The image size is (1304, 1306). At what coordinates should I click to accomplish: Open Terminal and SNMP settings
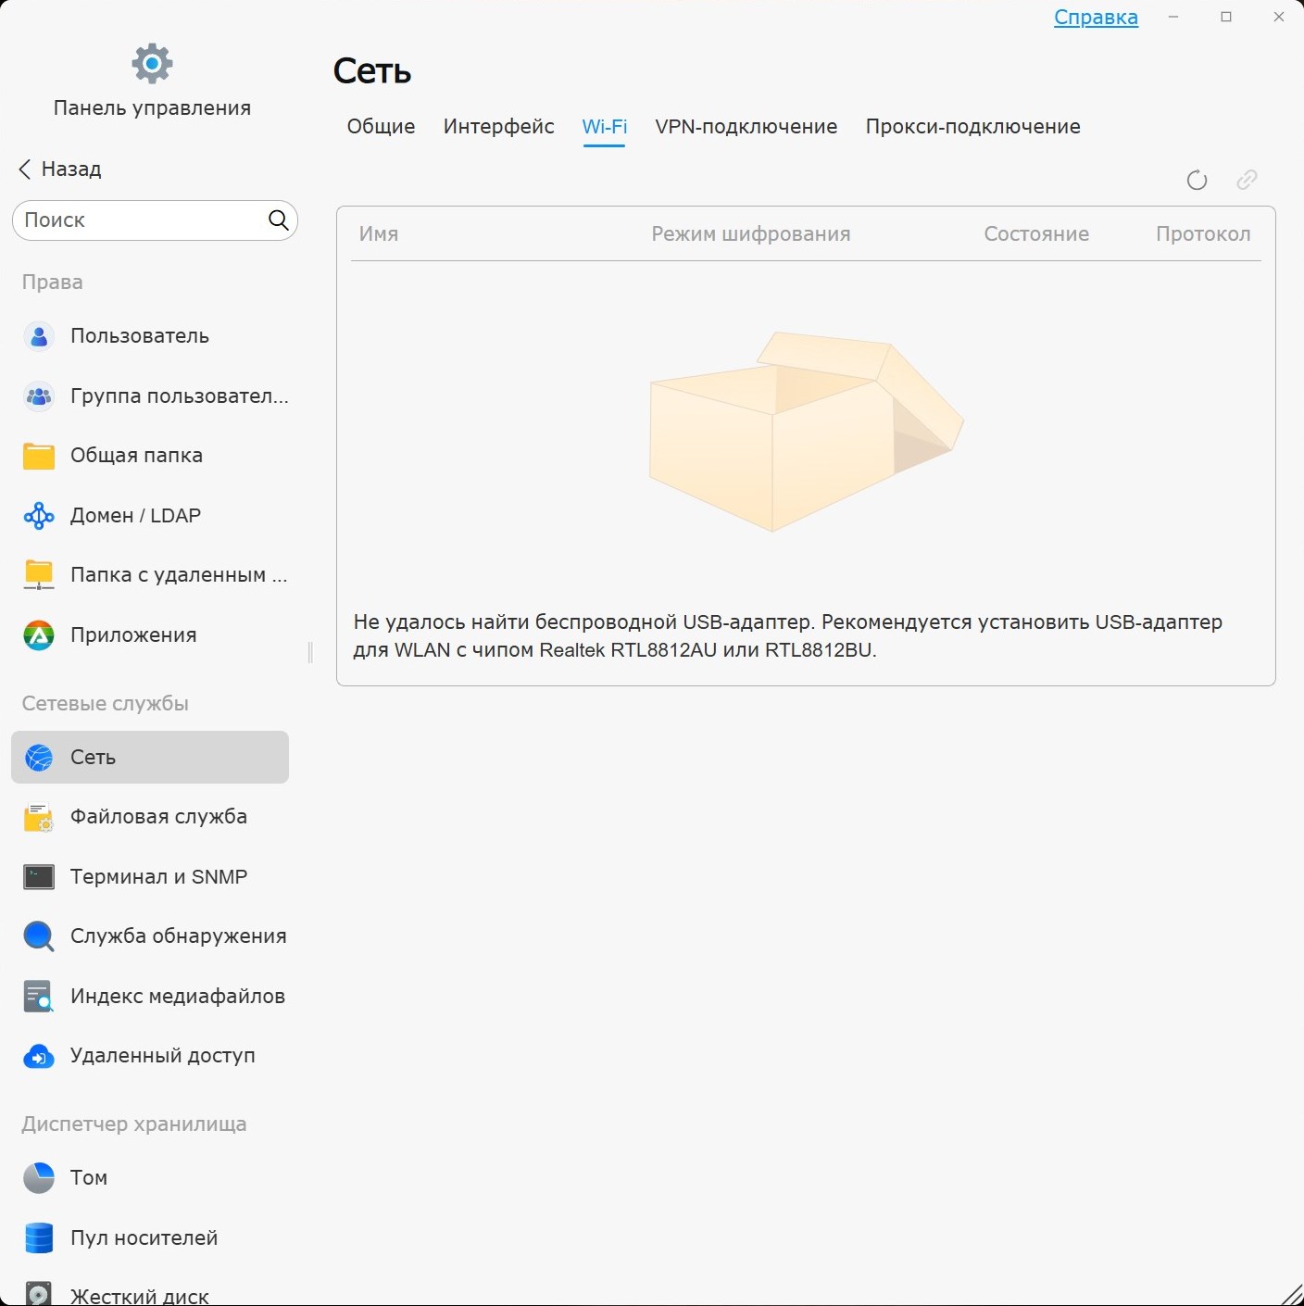point(158,877)
